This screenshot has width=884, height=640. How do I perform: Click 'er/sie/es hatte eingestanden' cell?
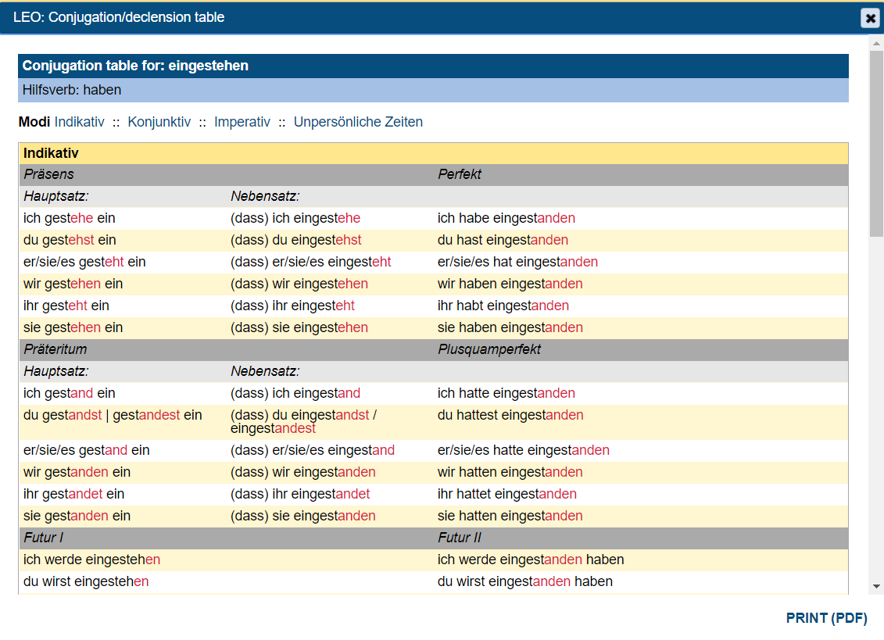point(524,450)
